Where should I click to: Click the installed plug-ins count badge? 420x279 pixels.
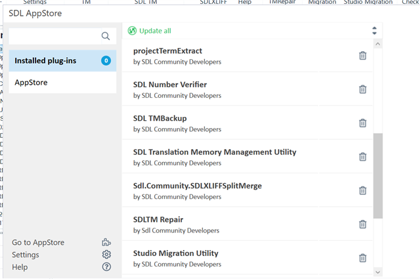coord(106,60)
